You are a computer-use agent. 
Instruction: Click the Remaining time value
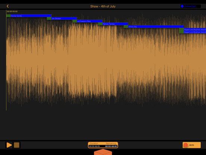tap(111, 146)
